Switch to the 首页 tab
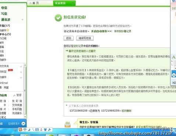176x136 pixels. [40, 3]
